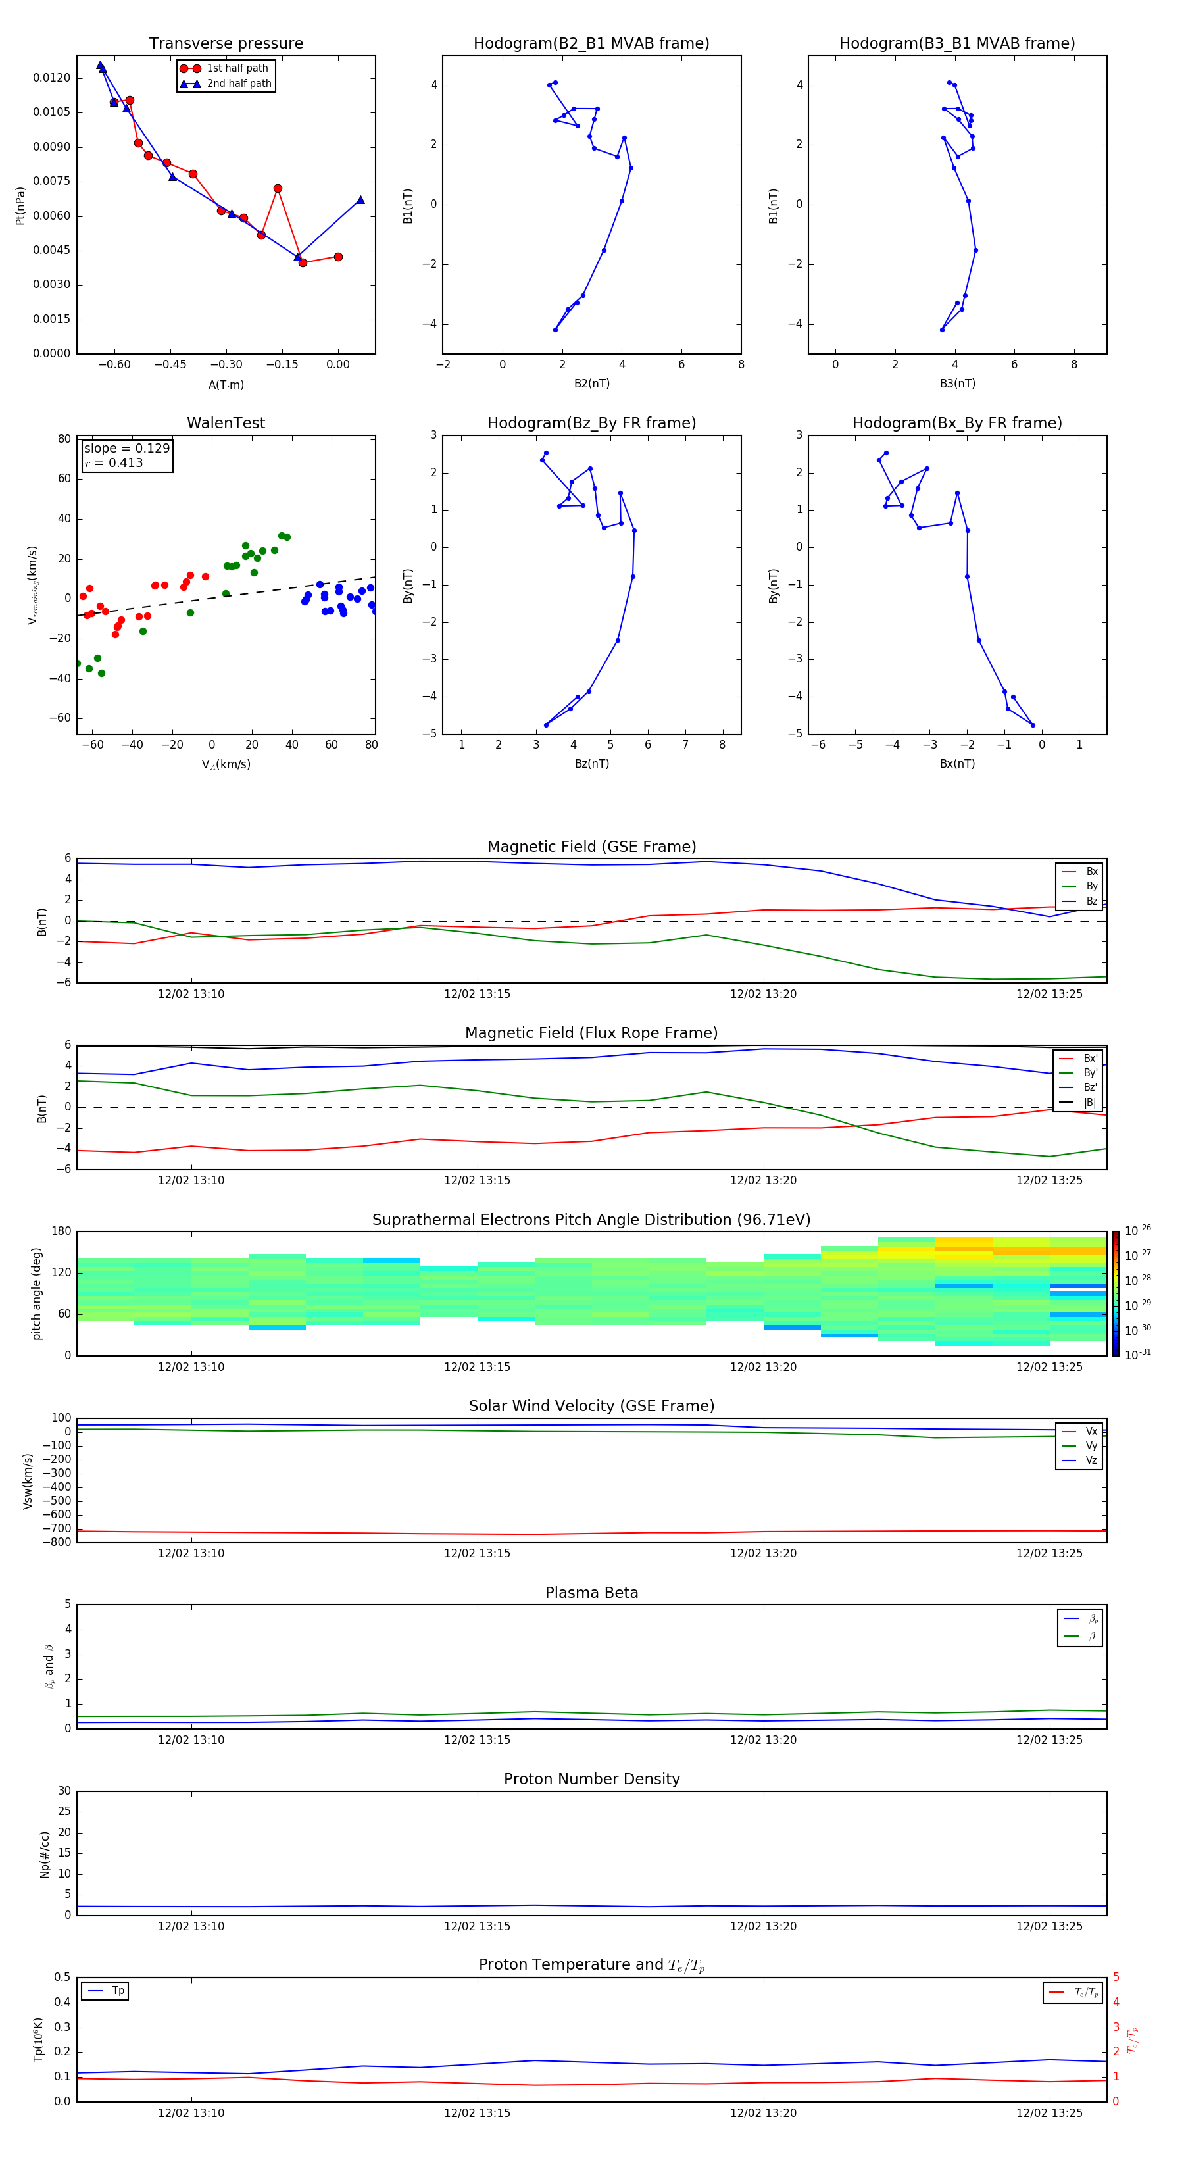Click 'Tp' legend in temperature panel

[105, 1991]
